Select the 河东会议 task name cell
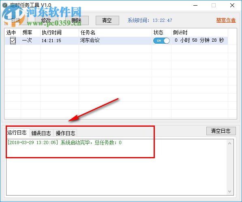242x202 pixels. coord(115,40)
